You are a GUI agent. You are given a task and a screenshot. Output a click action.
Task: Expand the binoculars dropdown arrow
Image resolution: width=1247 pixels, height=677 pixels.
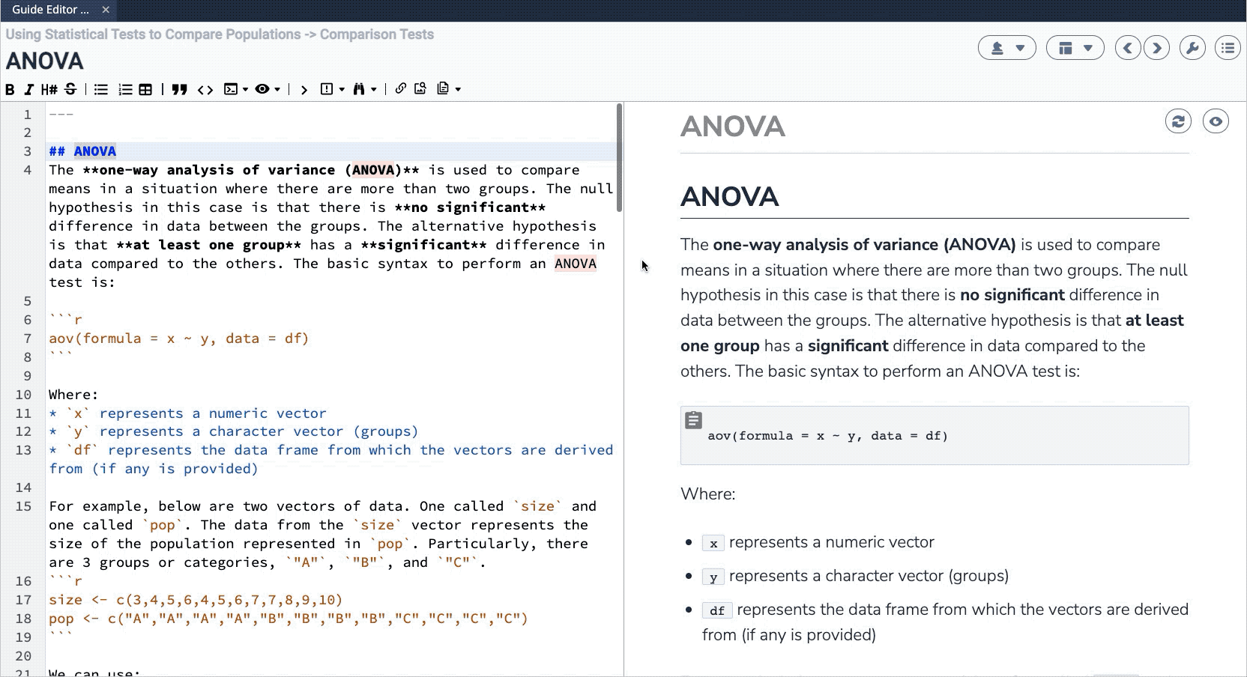pos(373,90)
